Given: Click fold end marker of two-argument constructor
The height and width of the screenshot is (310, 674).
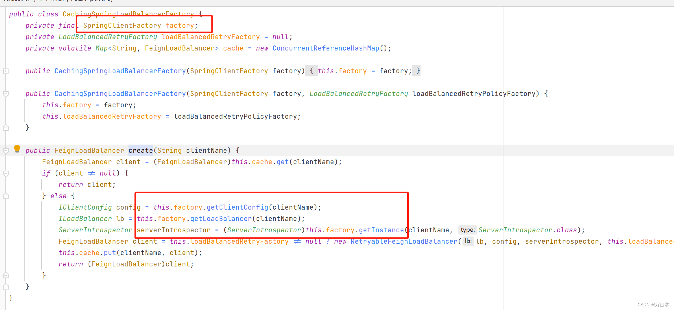Looking at the screenshot, I should [6, 128].
